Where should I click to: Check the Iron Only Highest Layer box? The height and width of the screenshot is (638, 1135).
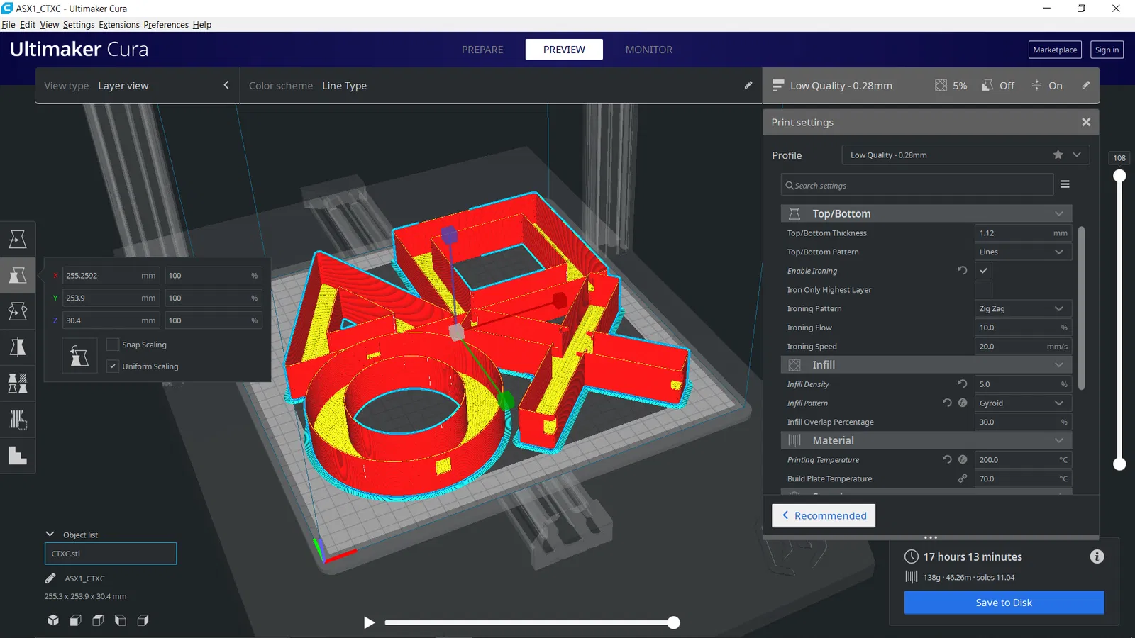click(x=983, y=289)
